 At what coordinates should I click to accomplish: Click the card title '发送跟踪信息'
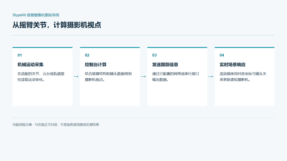coord(165,65)
